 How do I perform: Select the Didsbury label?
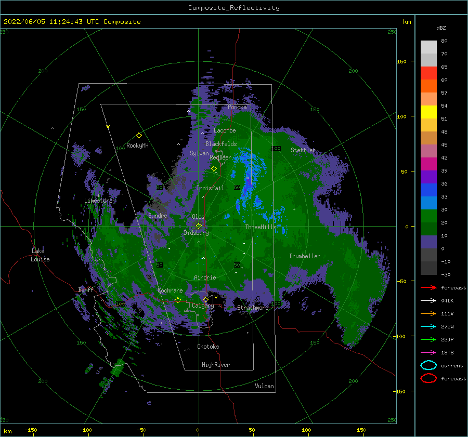click(196, 233)
